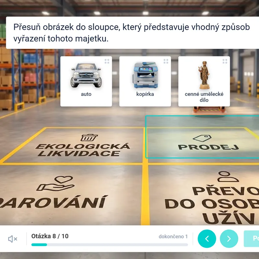Viewport: 259px width, 259px height.
Task: Select the cenné umělecké dílo statue card
Action: tap(204, 81)
